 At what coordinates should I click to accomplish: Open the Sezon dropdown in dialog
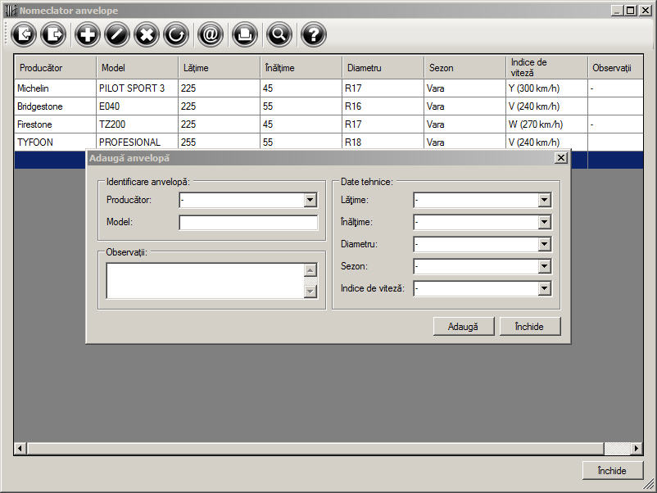[544, 266]
